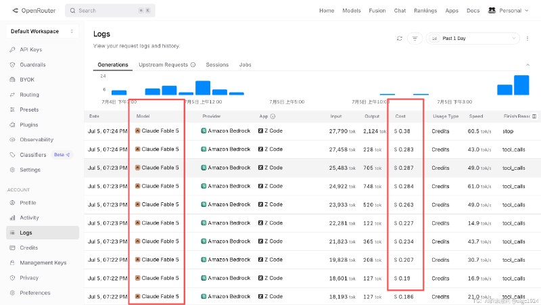
Task: Click the Model column header
Action: click(x=143, y=116)
